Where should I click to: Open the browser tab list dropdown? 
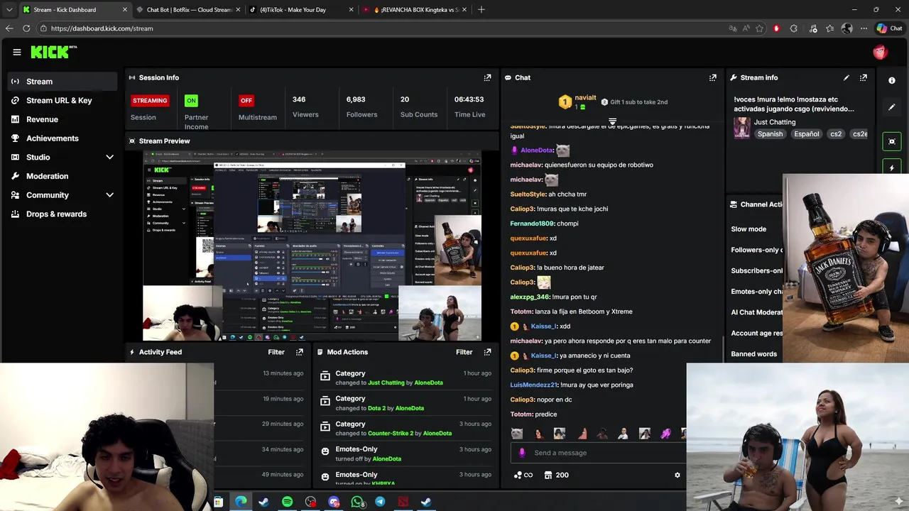point(9,9)
